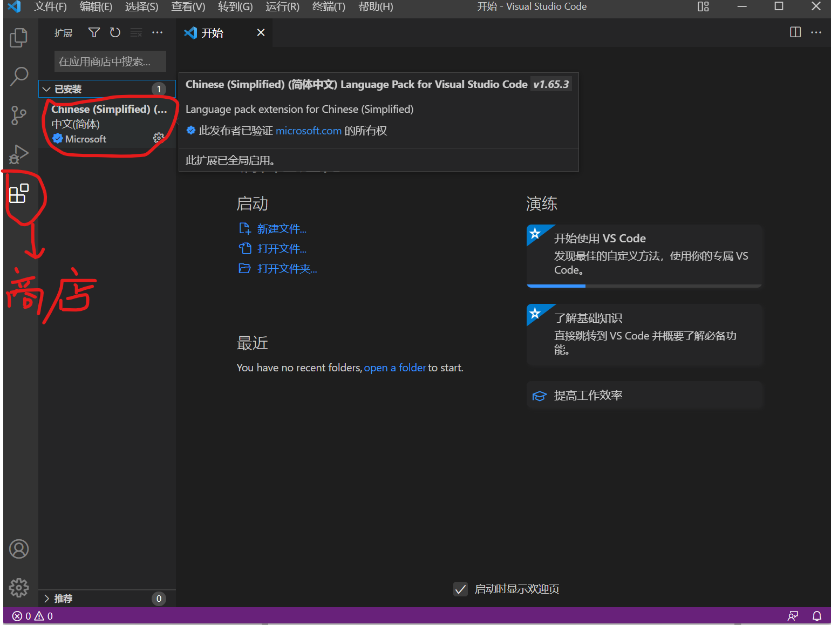Click the 新建文件... link

coord(281,229)
